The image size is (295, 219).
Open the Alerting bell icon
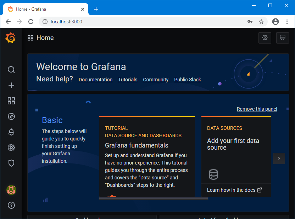11,132
